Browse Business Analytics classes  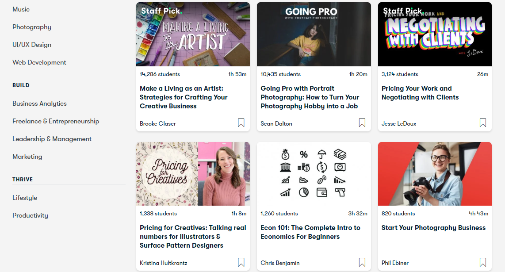tap(39, 103)
